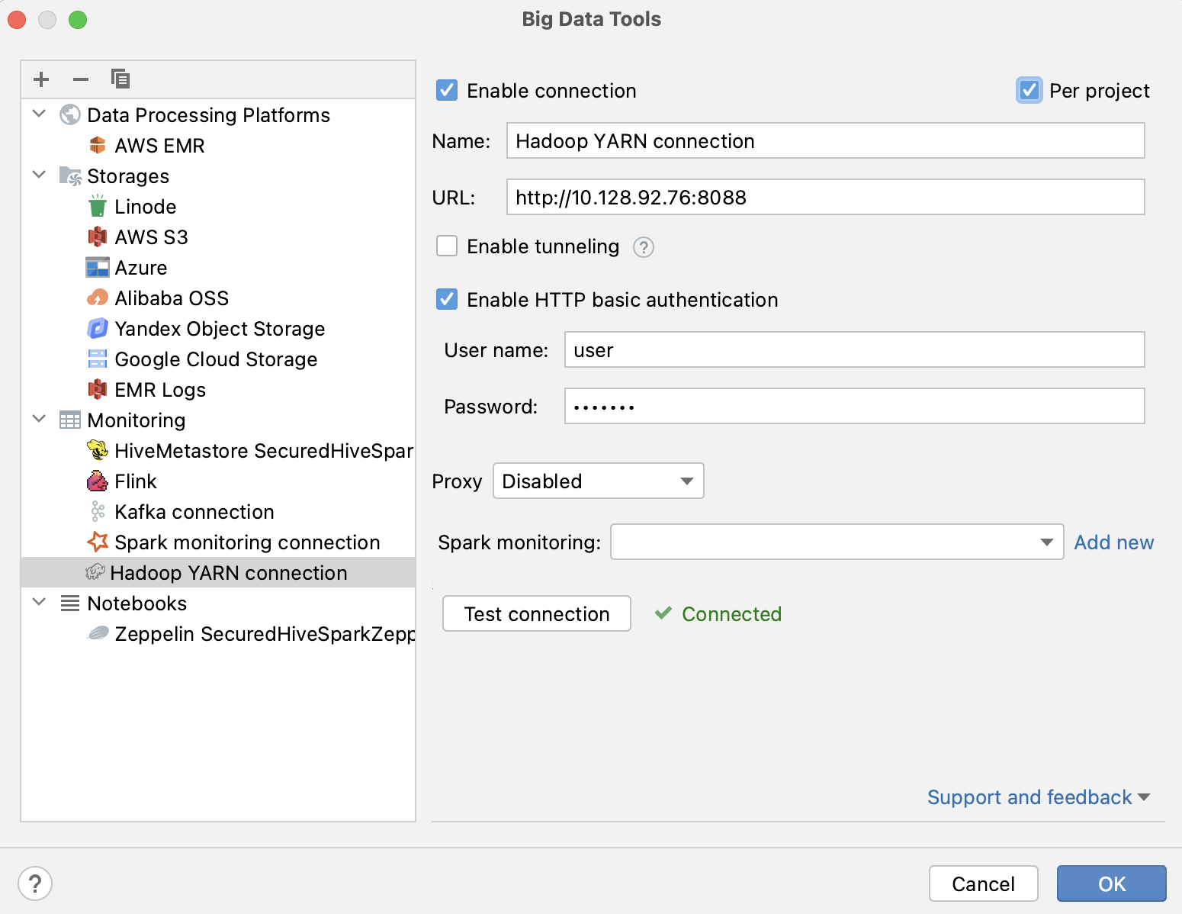Click the Azure storage icon
This screenshot has width=1182, height=914.
point(98,267)
